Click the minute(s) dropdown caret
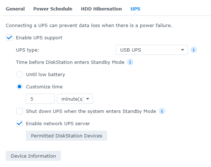The image size is (211, 167). pos(88,99)
